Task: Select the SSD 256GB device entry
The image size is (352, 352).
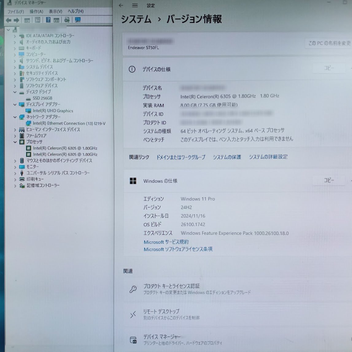Action: 43,98
